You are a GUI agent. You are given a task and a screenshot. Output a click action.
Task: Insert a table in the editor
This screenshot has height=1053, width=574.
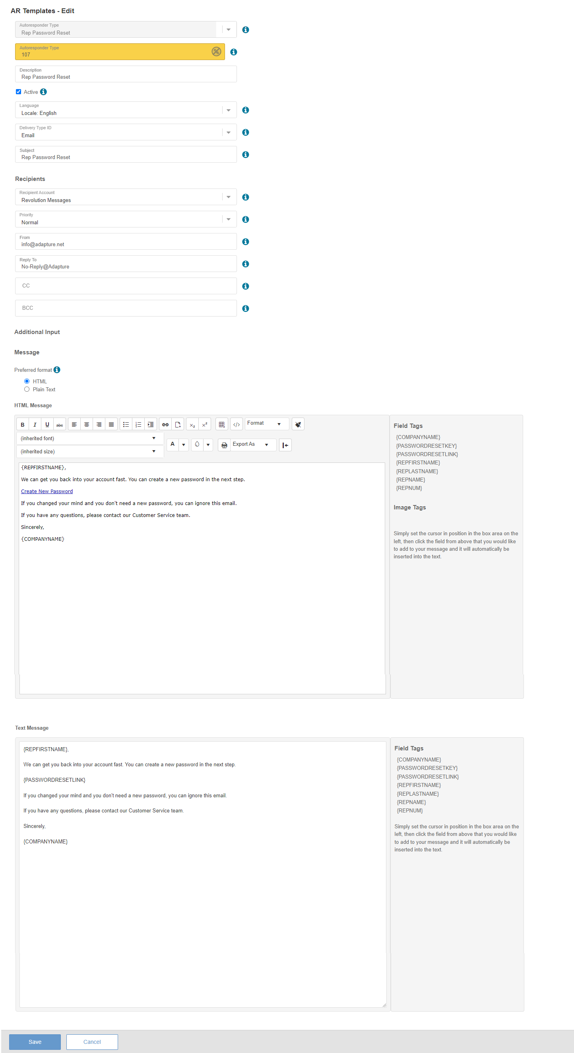tap(222, 425)
